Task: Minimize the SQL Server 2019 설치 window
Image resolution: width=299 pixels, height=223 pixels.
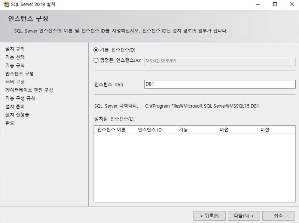Action: [258, 4]
